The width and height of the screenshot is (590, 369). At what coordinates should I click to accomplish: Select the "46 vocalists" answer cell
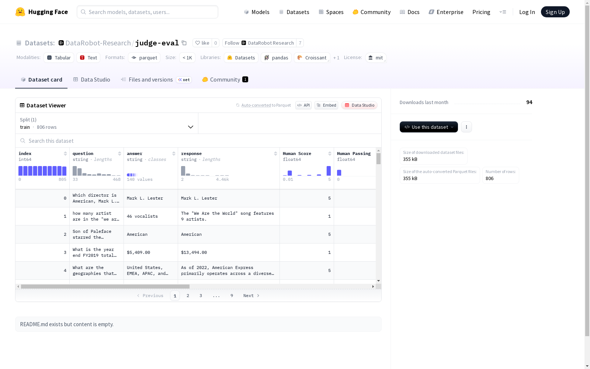pos(151,217)
